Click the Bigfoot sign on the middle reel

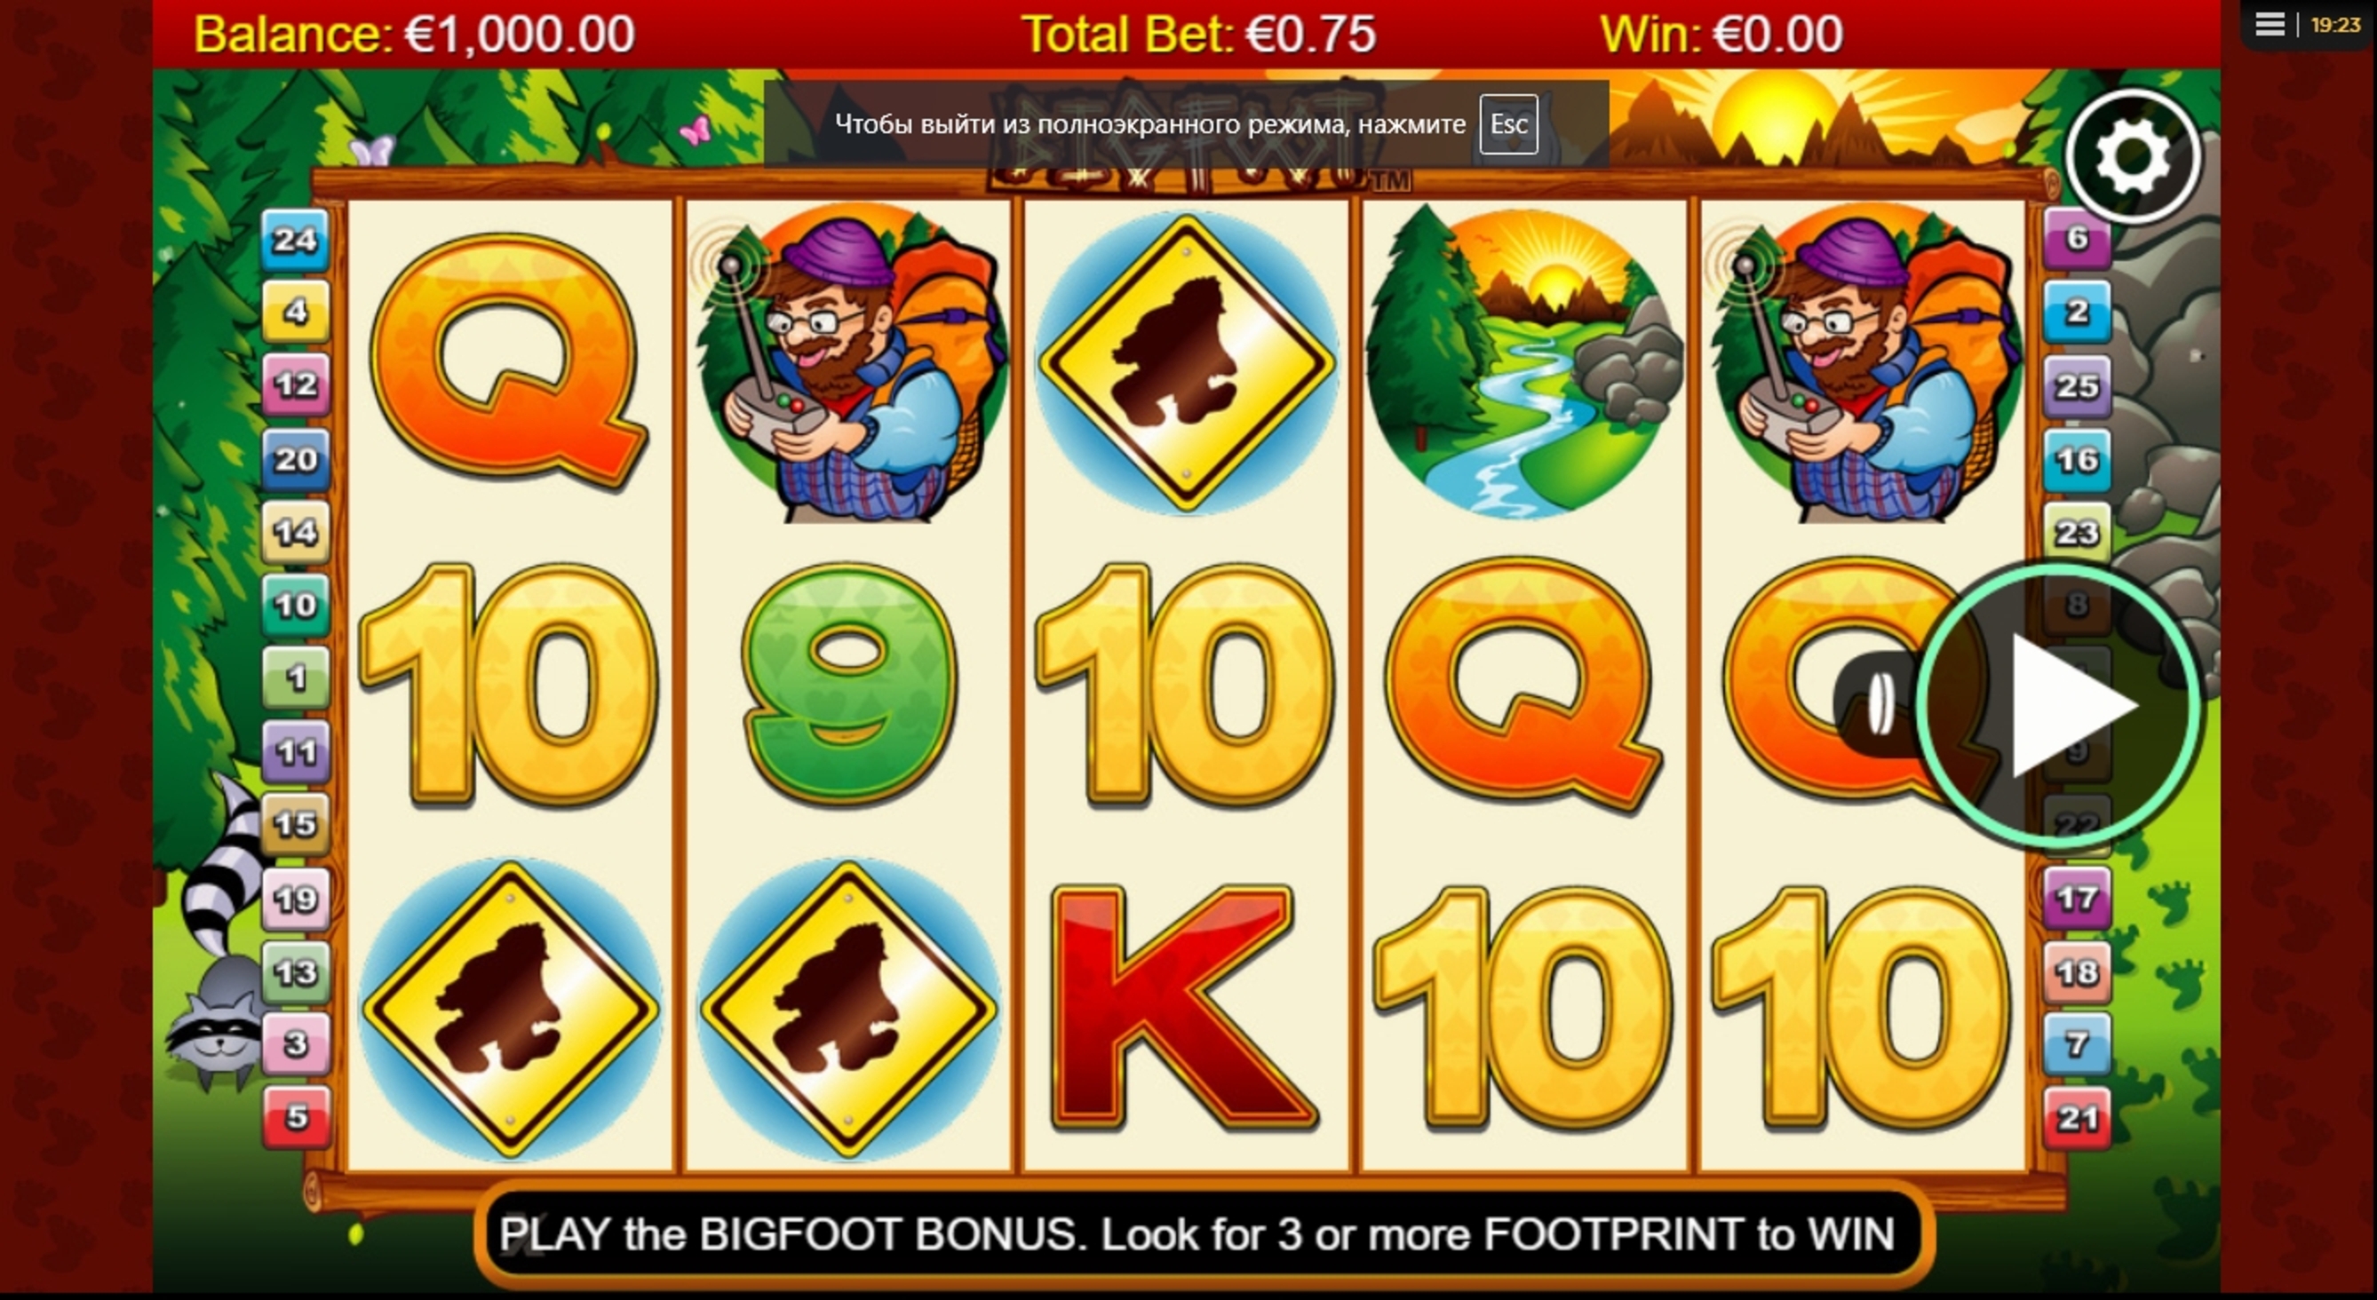click(x=1186, y=363)
